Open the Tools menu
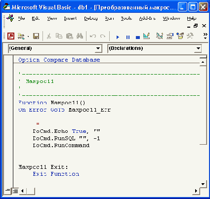 [x=126, y=18]
